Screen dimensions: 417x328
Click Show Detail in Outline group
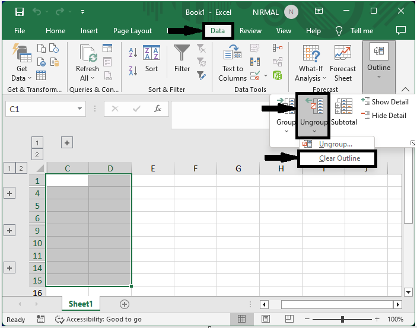[x=385, y=101]
